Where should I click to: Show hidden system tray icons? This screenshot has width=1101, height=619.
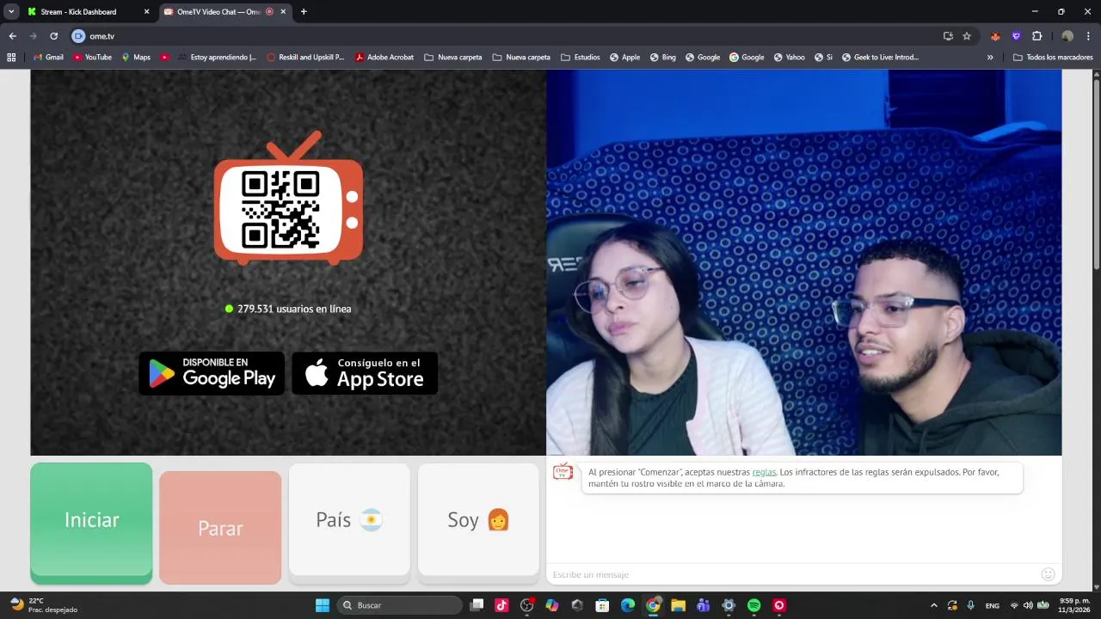click(934, 605)
